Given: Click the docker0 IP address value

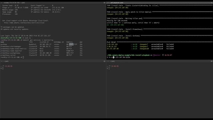Looking at the screenshot, I should [x=57, y=10].
